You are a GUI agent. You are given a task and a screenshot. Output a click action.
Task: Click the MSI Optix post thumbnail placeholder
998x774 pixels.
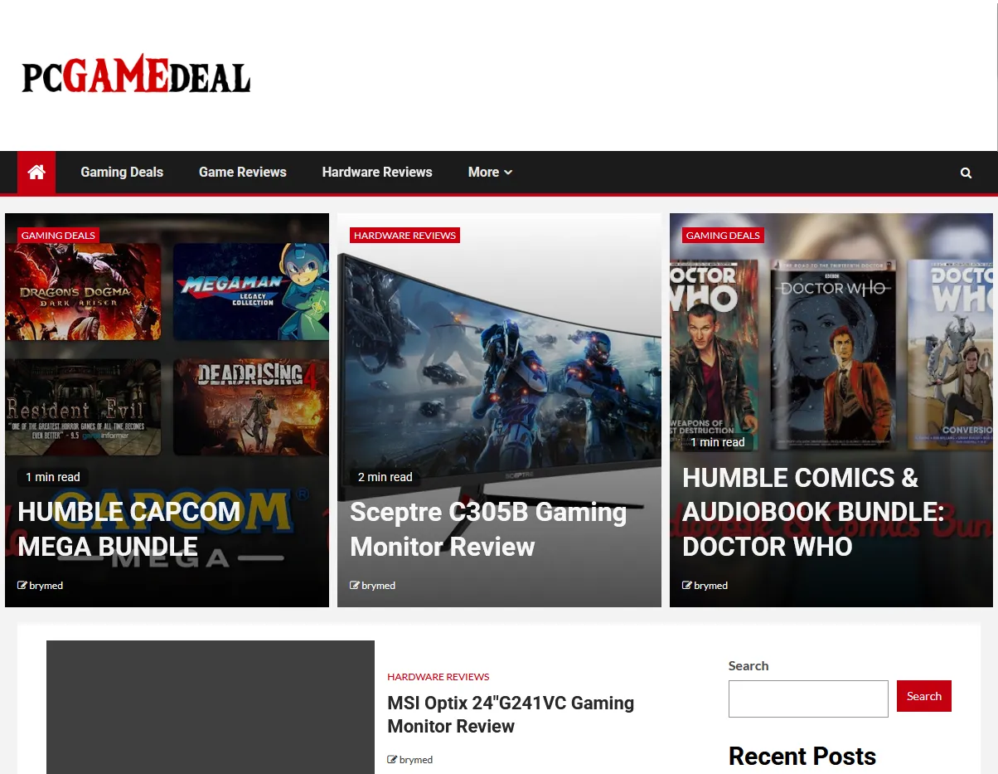pyautogui.click(x=211, y=707)
